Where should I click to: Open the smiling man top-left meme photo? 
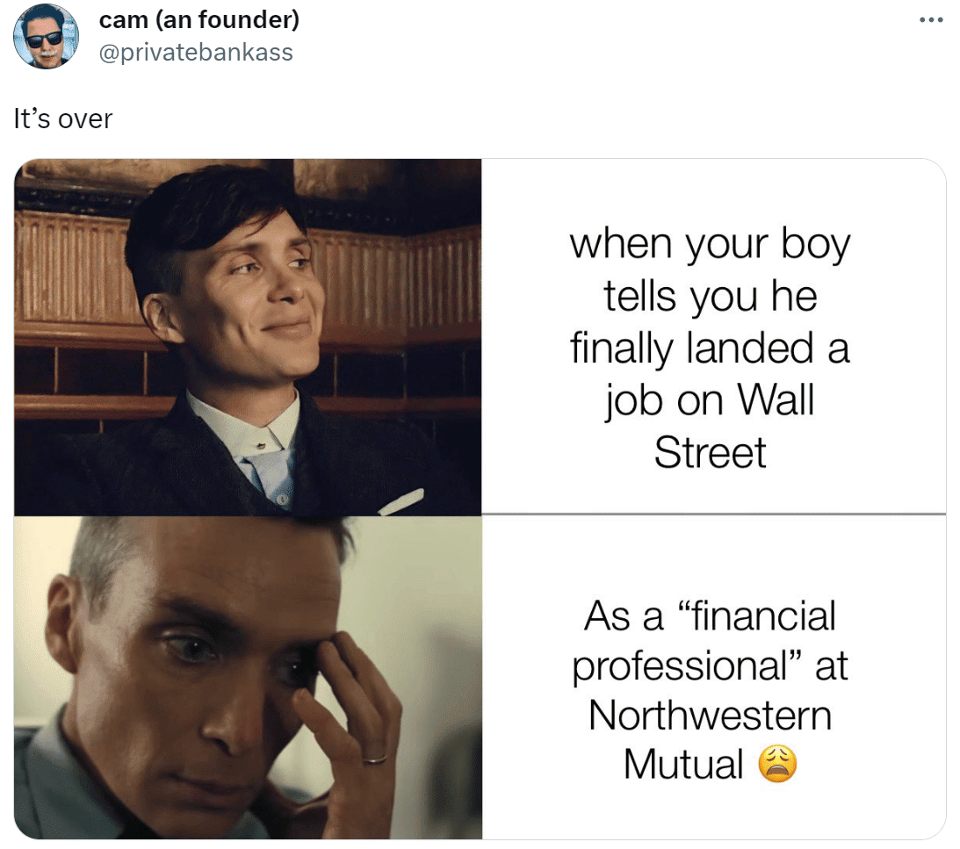248,336
